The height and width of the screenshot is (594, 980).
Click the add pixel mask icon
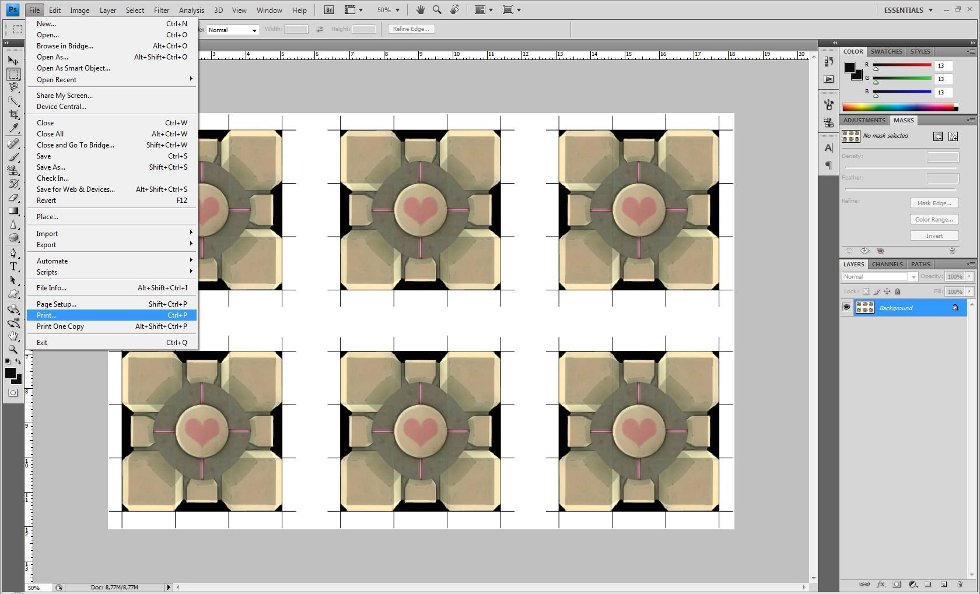point(938,136)
